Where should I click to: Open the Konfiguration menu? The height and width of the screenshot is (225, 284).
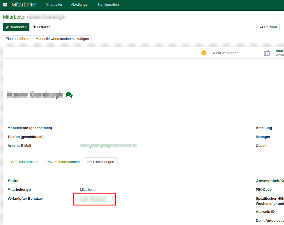pyautogui.click(x=109, y=5)
